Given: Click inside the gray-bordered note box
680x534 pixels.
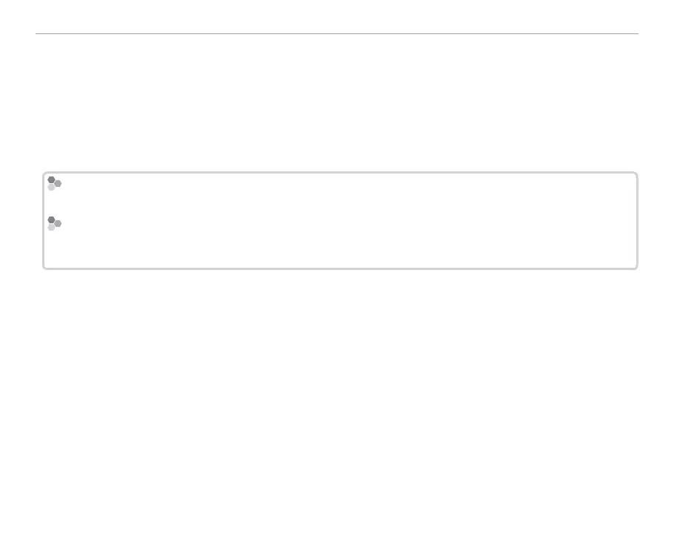Looking at the screenshot, I should pyautogui.click(x=341, y=221).
